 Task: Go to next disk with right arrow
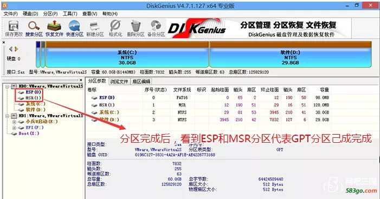(x=16, y=49)
